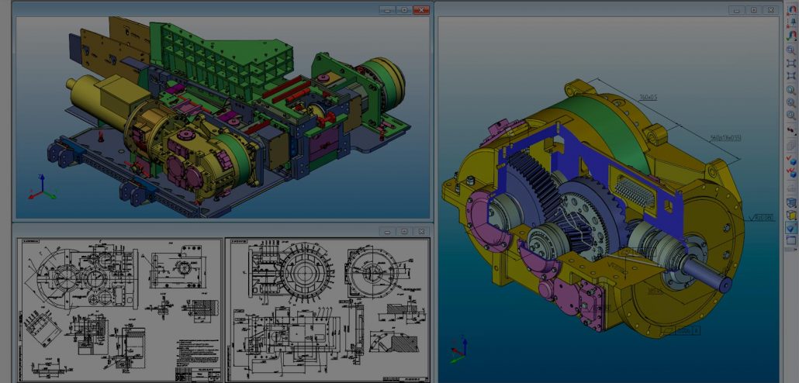The width and height of the screenshot is (799, 383).
Task: Click the rectangle icon at toolbar bottom
Action: pyautogui.click(x=790, y=241)
